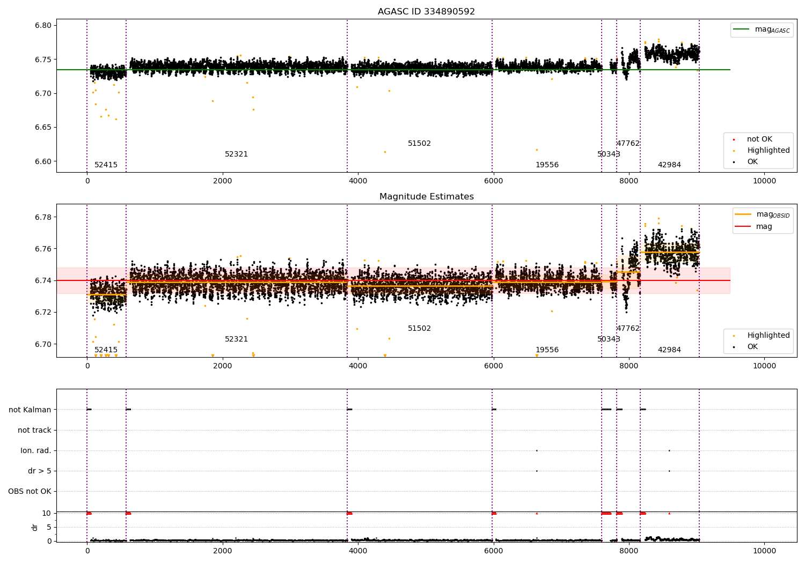Click the orange mag OBSID legend entry

pyautogui.click(x=763, y=214)
